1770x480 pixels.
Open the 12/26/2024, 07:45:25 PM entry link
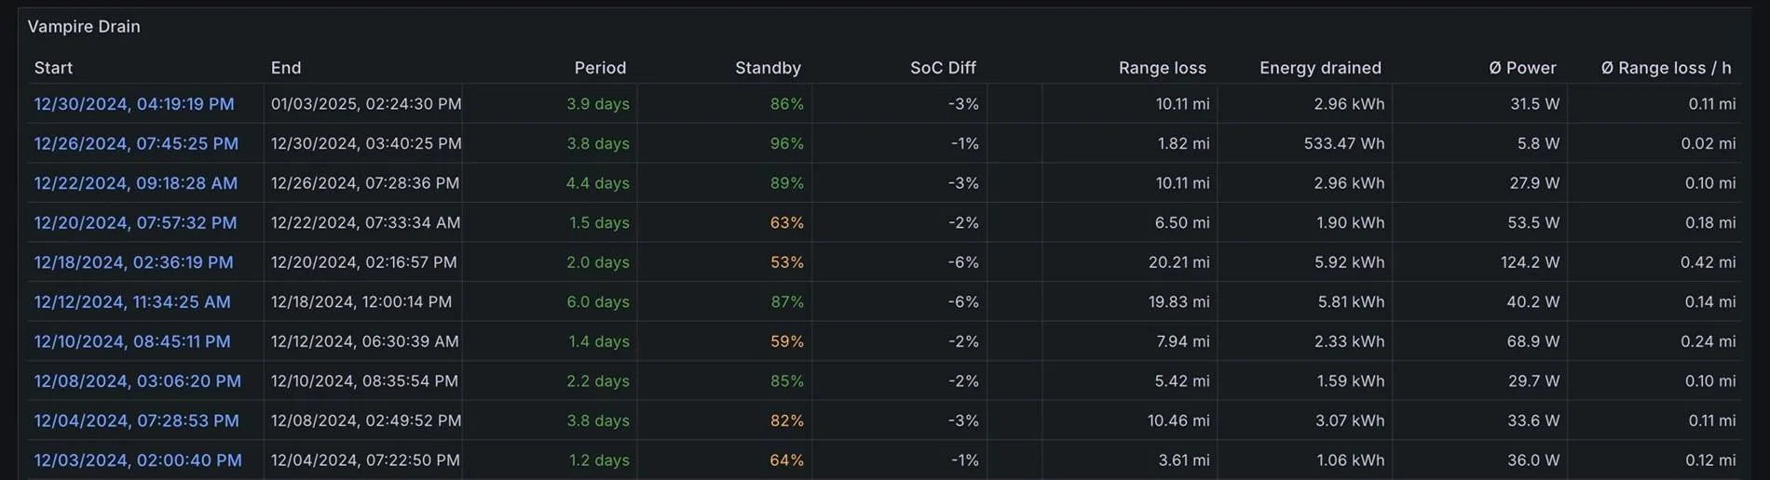[136, 143]
